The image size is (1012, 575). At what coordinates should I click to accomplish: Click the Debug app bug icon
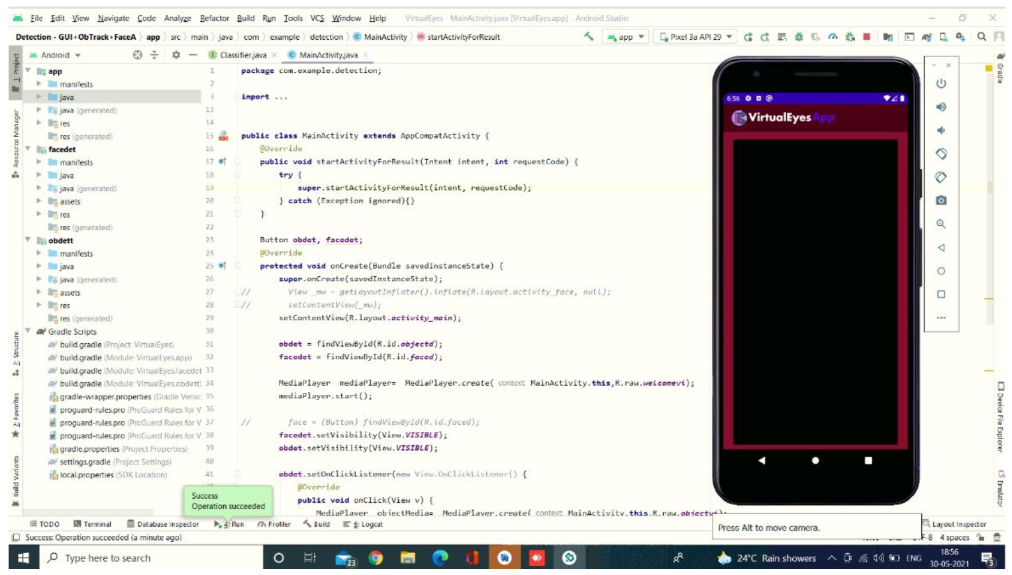[799, 37]
